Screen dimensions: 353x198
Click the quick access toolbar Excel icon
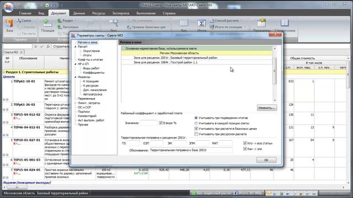coord(47,5)
